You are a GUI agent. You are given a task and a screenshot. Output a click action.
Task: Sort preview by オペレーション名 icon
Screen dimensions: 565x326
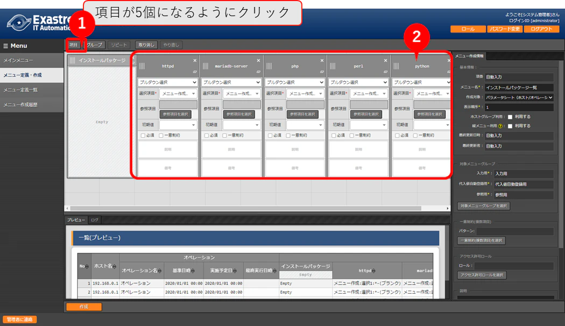click(160, 271)
